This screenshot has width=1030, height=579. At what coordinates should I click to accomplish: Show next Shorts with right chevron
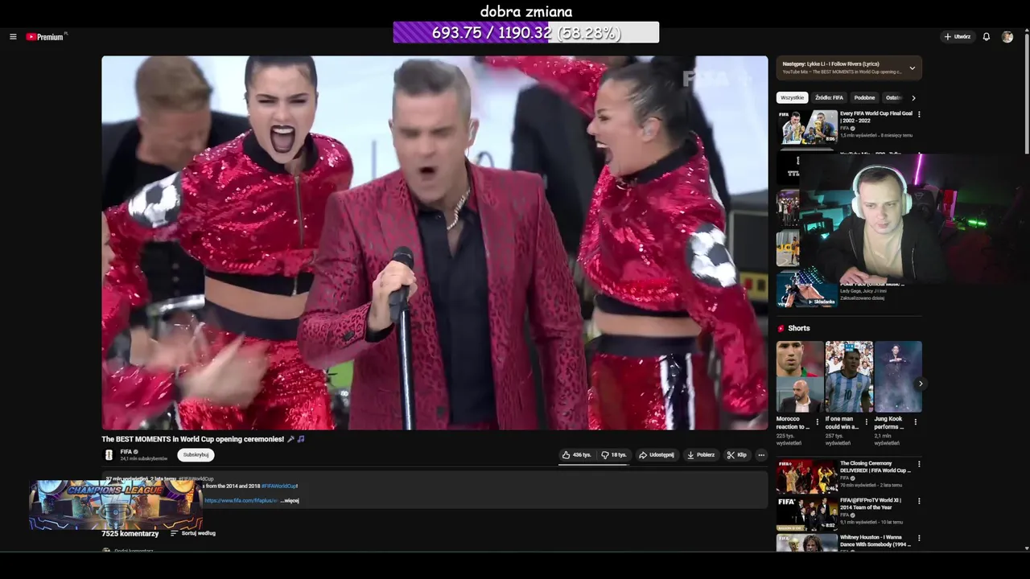coord(921,384)
